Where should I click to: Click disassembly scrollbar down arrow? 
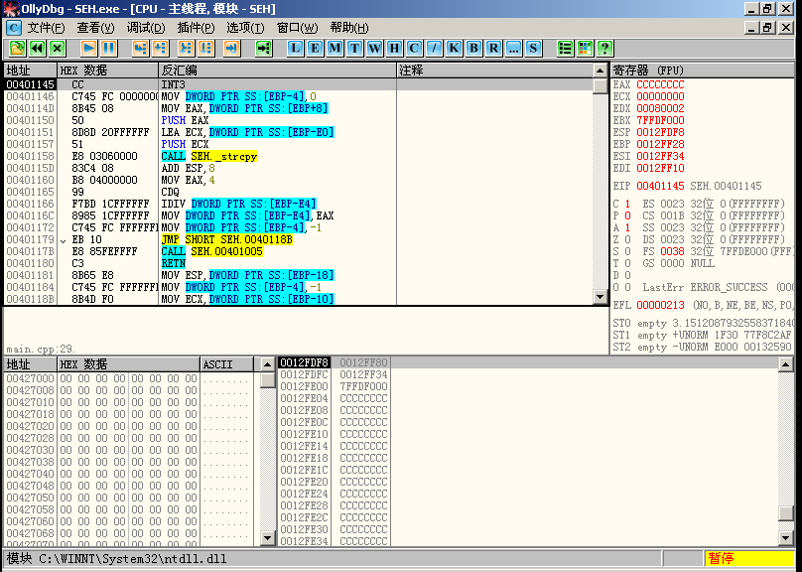pos(600,297)
